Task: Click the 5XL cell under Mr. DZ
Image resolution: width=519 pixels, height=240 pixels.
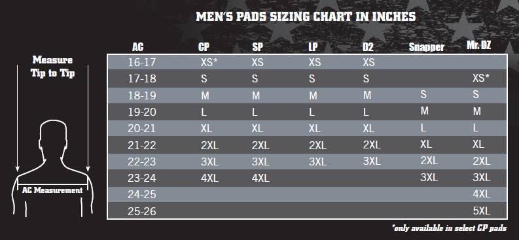Action: tap(481, 211)
